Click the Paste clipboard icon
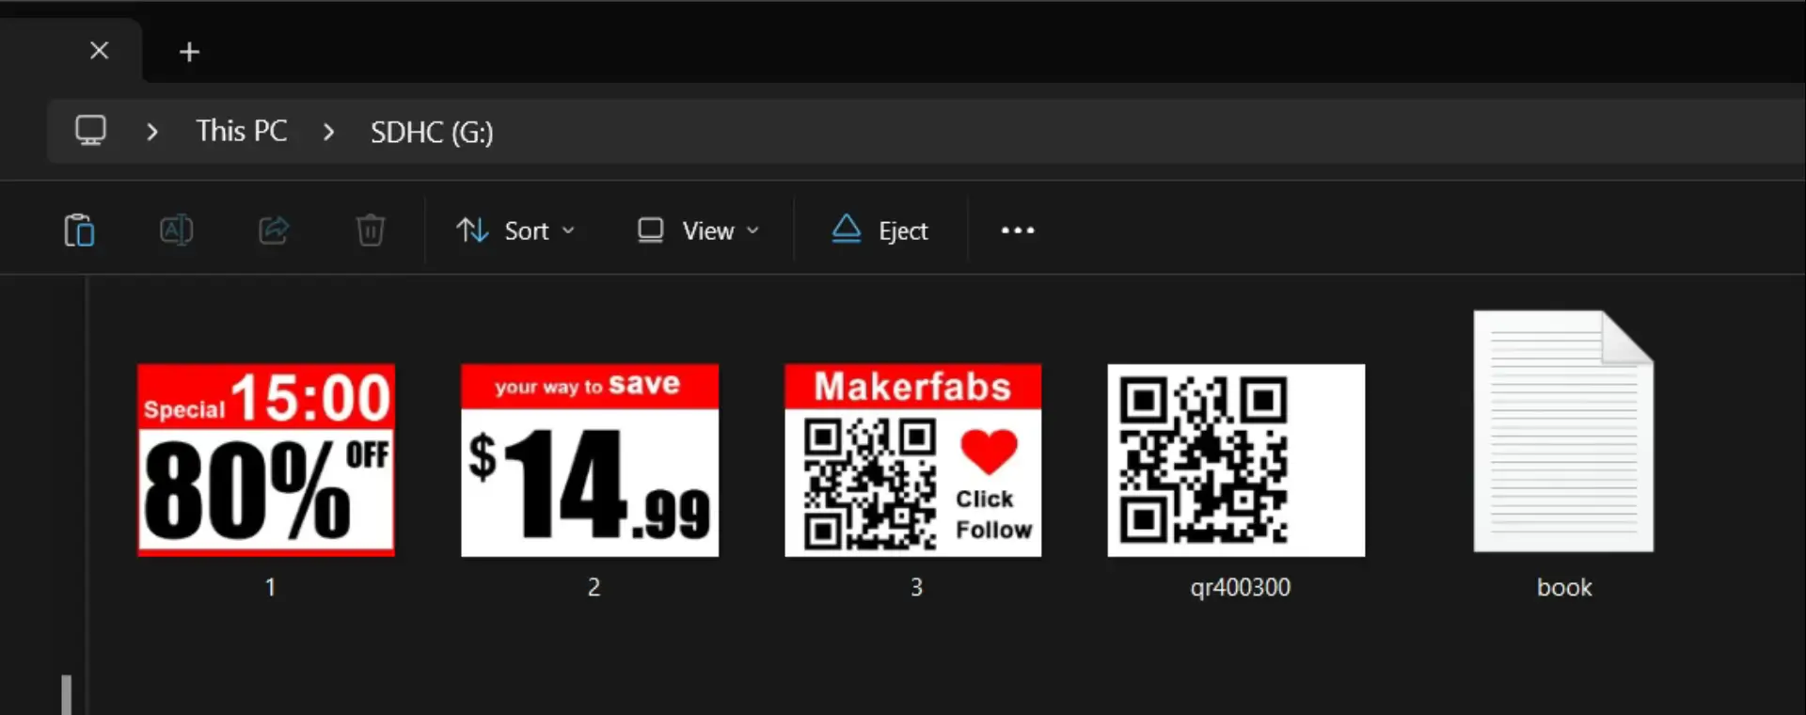 (79, 230)
